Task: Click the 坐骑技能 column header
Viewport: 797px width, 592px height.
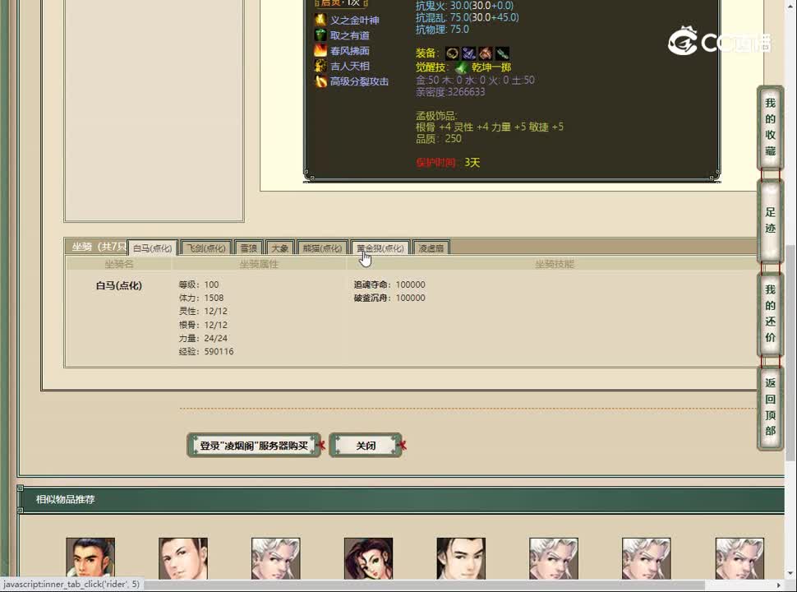Action: 554,264
